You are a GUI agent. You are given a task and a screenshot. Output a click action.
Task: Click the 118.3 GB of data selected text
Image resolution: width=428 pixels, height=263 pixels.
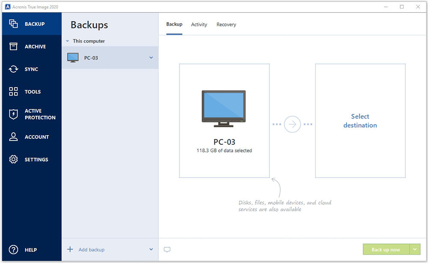tap(224, 151)
